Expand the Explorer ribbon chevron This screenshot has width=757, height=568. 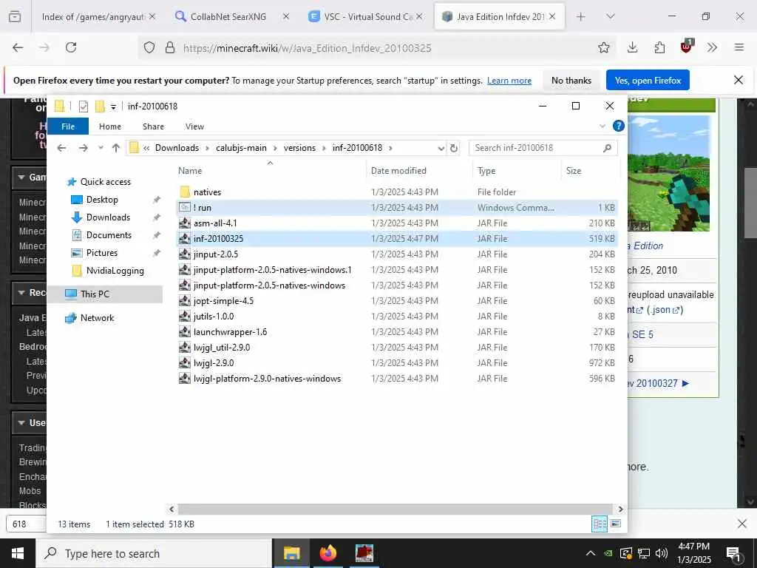(602, 126)
